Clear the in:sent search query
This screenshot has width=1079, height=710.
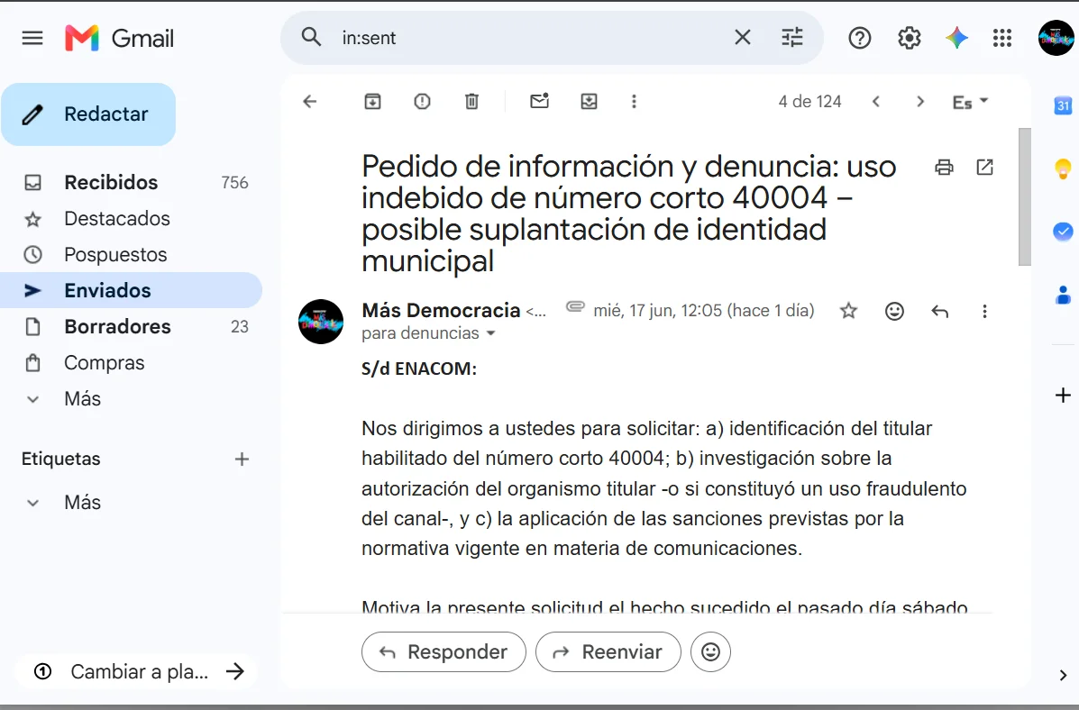(743, 37)
